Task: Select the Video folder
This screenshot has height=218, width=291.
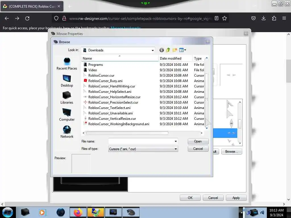Action: pos(93,70)
